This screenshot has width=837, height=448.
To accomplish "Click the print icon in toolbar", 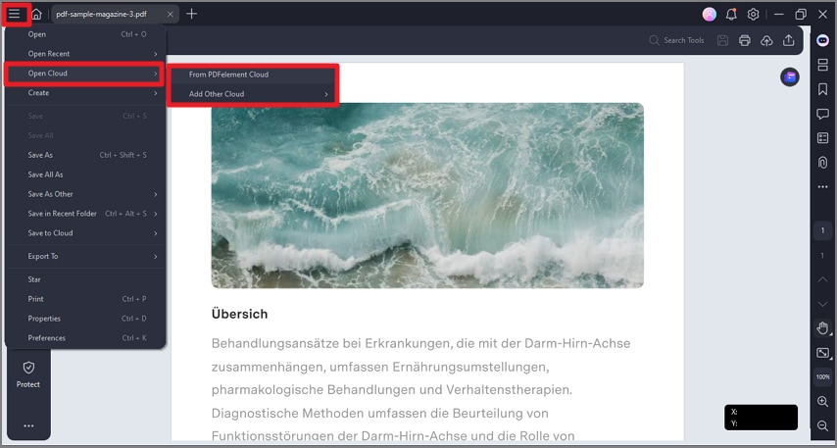I will pos(745,40).
